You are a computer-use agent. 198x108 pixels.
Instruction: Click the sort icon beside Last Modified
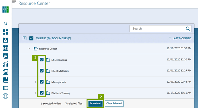tap(170, 38)
